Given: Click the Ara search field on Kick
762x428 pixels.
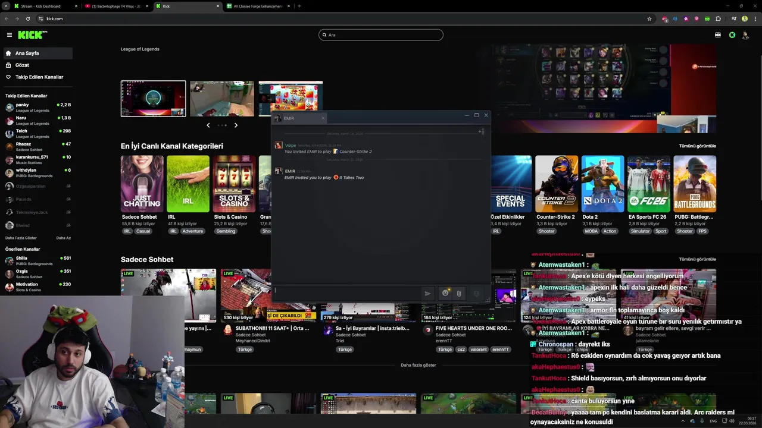Looking at the screenshot, I should point(381,35).
